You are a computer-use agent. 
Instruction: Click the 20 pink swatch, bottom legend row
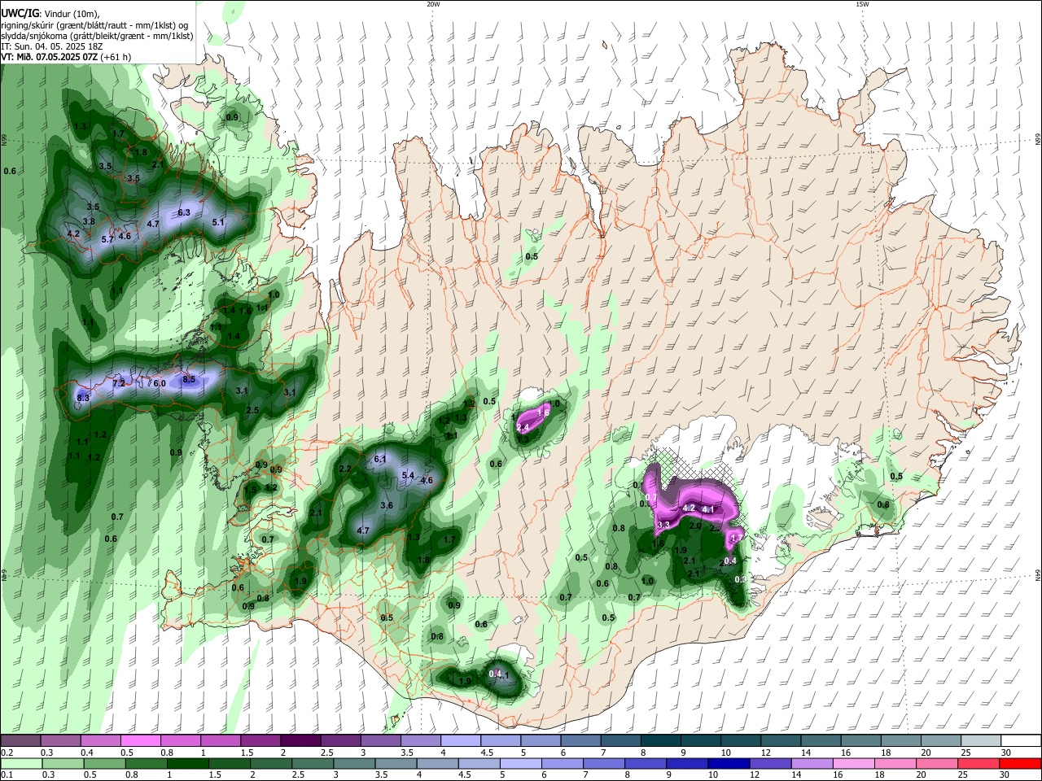coord(938,763)
